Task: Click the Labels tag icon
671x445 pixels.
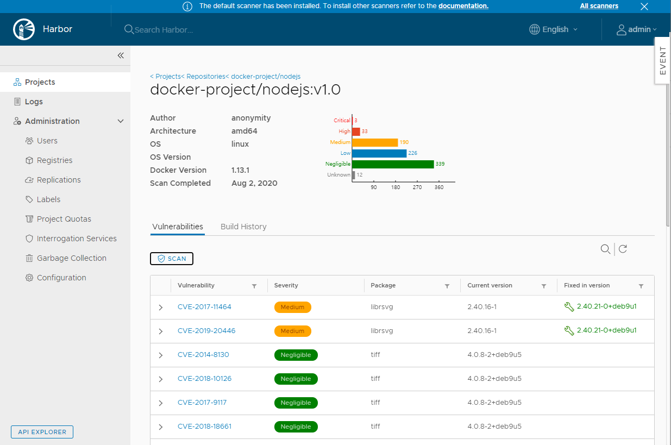Action: pos(29,199)
